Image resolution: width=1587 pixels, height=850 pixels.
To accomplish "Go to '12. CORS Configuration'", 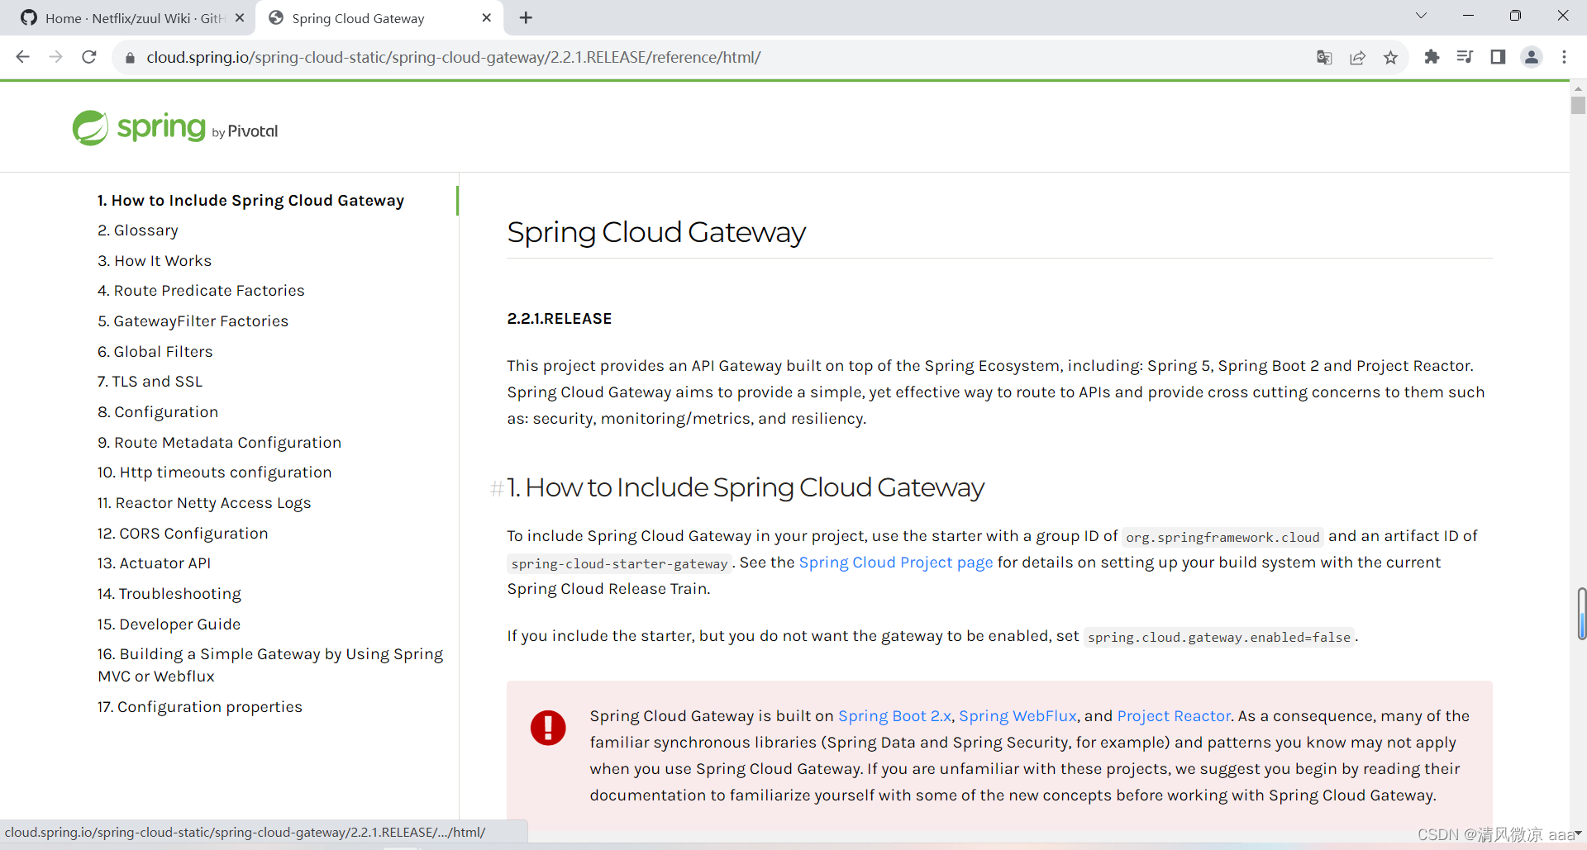I will click(183, 534).
